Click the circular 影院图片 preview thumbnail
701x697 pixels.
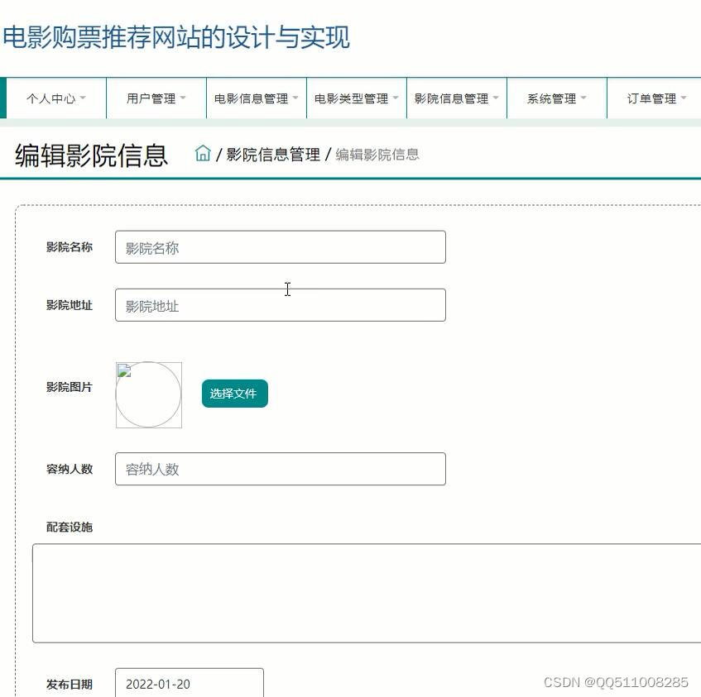tap(149, 394)
